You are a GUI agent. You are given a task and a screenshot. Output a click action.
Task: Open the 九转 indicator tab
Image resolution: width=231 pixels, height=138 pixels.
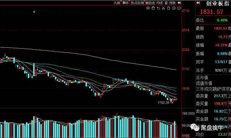tap(117, 3)
